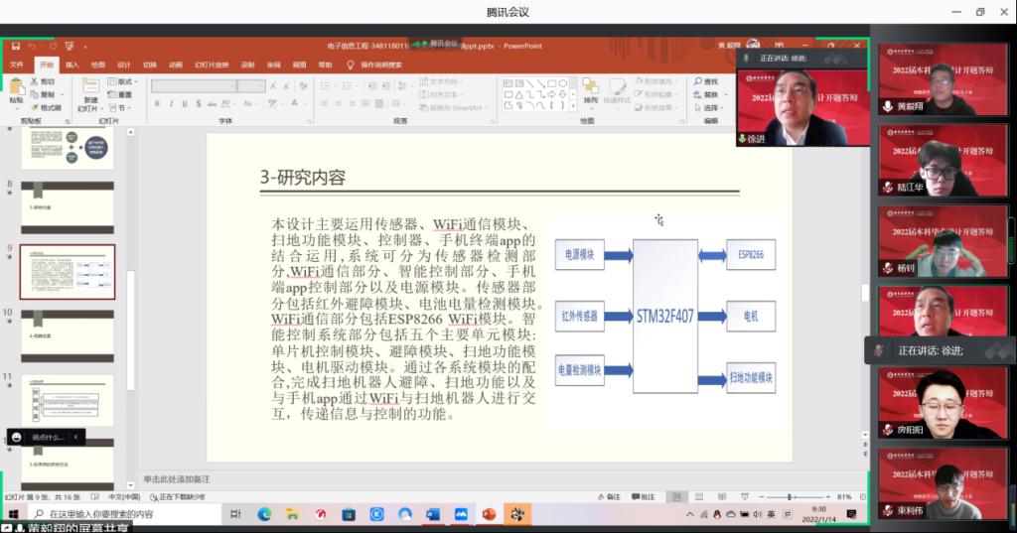Click the New Slide icon

pos(90,89)
